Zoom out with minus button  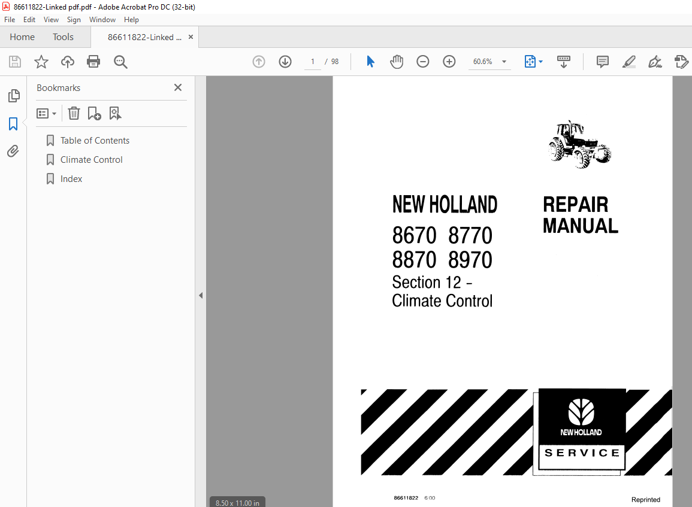(x=423, y=62)
